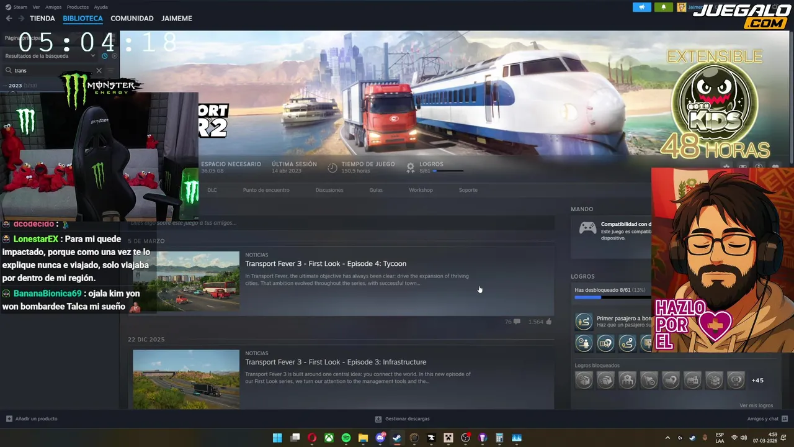794x447 pixels.
Task: Open Primer pasajero a bordo achievement icon
Action: point(584,321)
